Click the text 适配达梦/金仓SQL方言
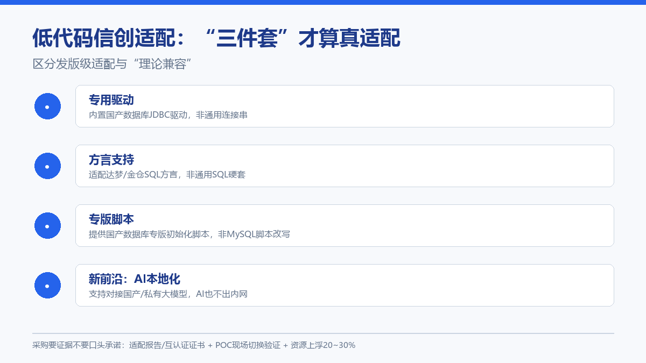This screenshot has width=646, height=363. coord(133,175)
